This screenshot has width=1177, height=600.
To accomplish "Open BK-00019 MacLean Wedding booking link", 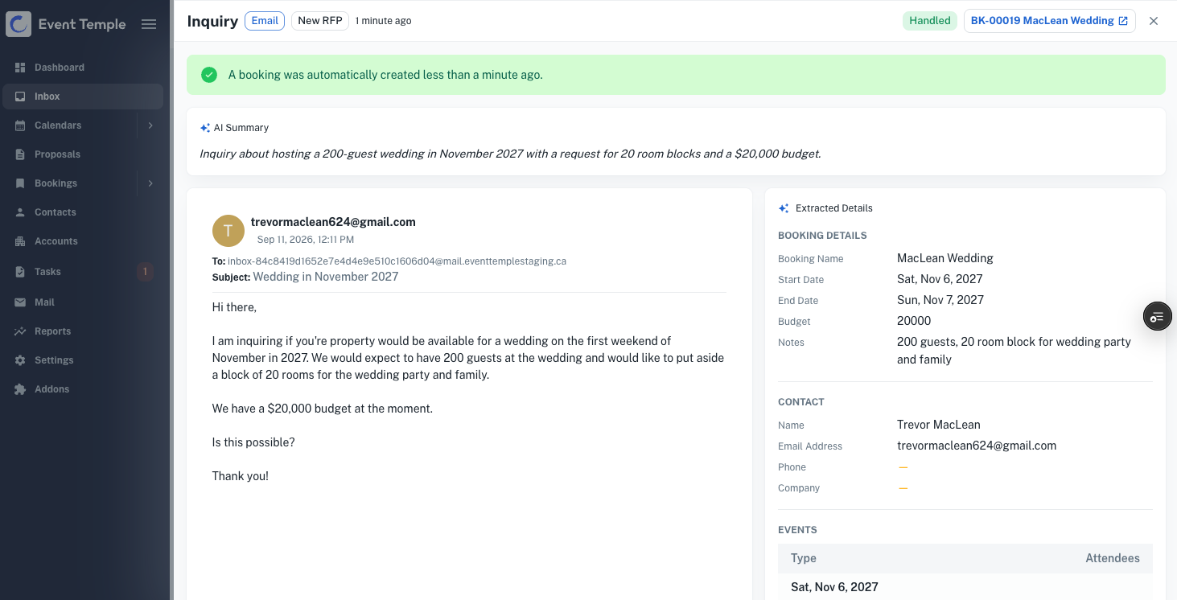I will 1049,21.
